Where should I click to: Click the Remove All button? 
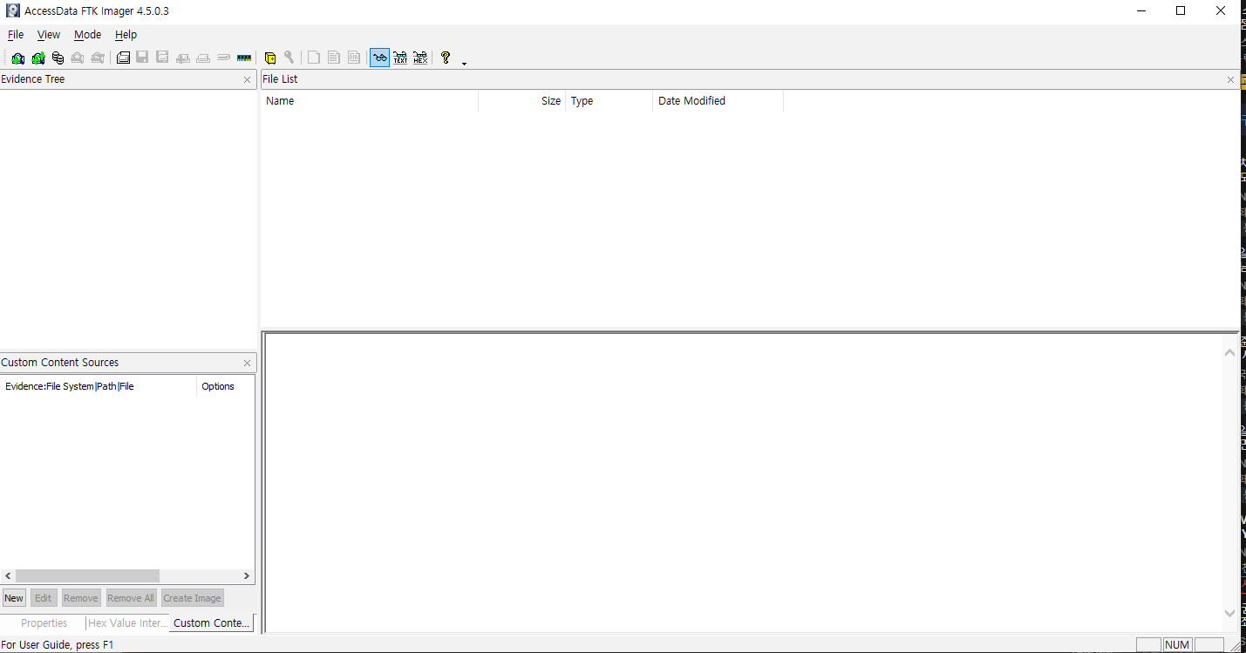click(x=131, y=598)
